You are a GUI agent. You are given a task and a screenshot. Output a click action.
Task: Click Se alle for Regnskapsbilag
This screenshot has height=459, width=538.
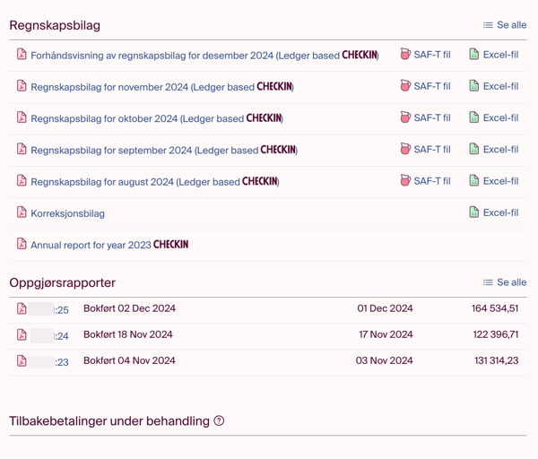505,25
